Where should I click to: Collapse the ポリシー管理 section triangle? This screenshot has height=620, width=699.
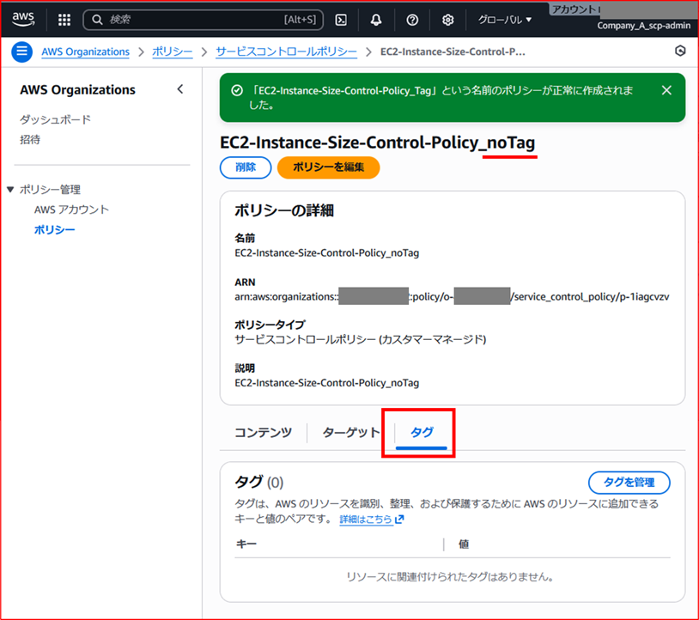(x=10, y=189)
